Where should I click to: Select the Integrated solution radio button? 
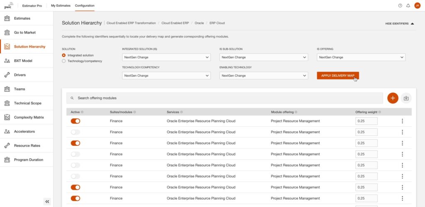point(64,55)
